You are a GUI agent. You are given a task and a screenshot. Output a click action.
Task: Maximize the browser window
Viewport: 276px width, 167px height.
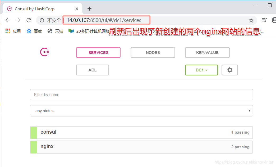pos(270,5)
